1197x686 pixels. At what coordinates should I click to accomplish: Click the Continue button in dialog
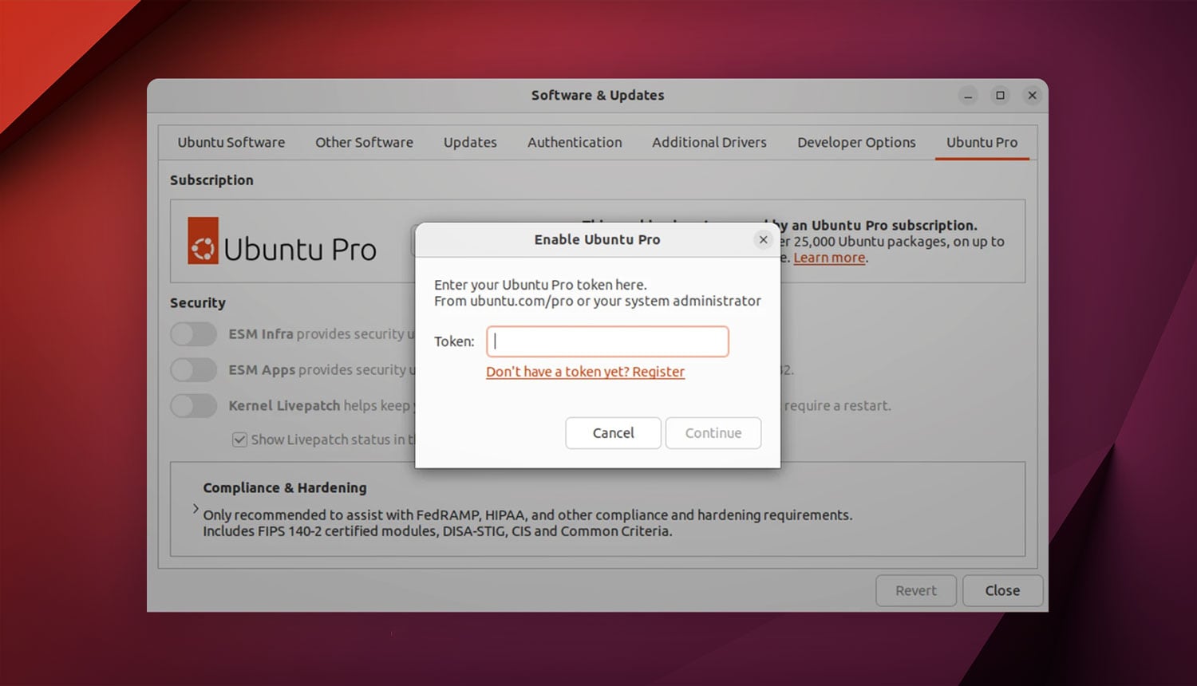coord(713,433)
